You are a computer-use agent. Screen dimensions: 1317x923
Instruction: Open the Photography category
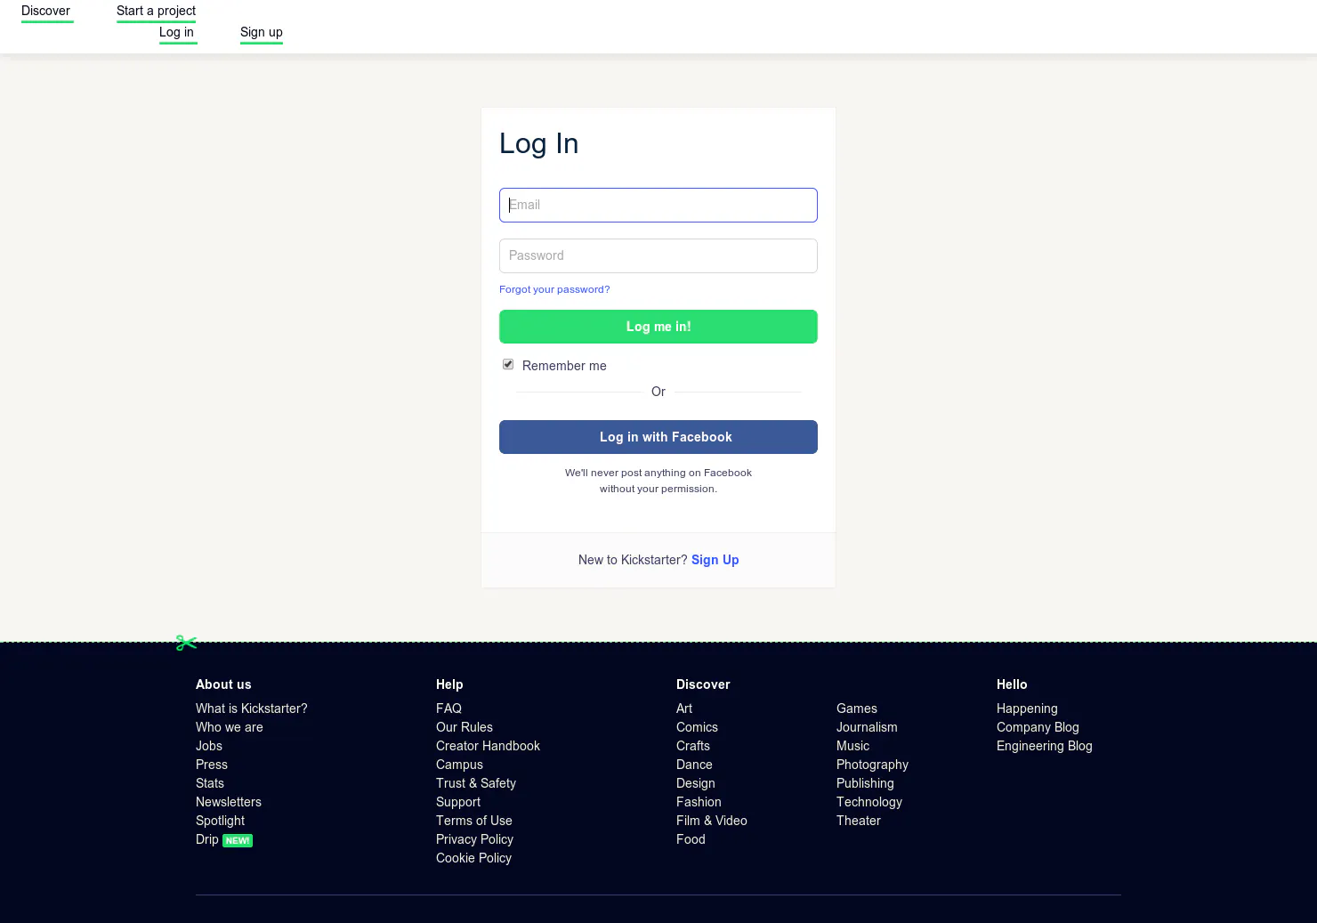pyautogui.click(x=872, y=765)
